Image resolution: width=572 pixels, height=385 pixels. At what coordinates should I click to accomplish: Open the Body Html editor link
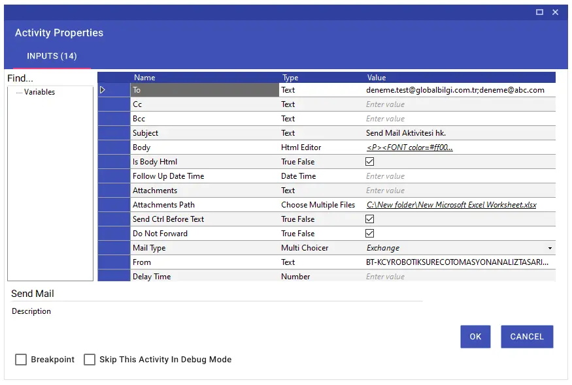click(x=409, y=147)
